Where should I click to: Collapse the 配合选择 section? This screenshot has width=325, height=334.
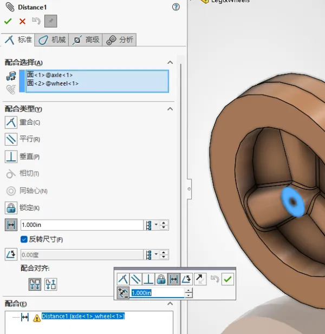point(170,62)
